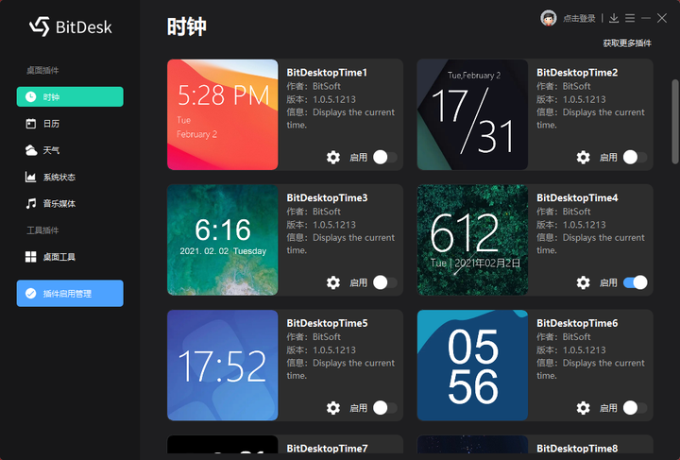Click the BitDesk logo
This screenshot has width=680, height=460.
tap(71, 26)
